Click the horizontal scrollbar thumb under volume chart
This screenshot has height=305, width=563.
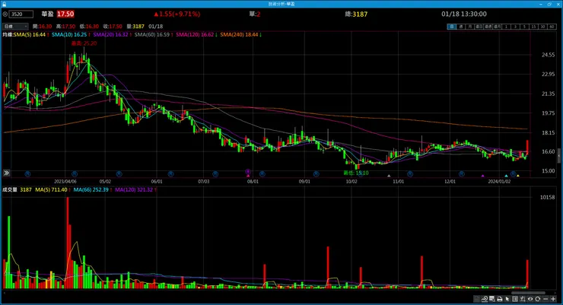point(528,293)
